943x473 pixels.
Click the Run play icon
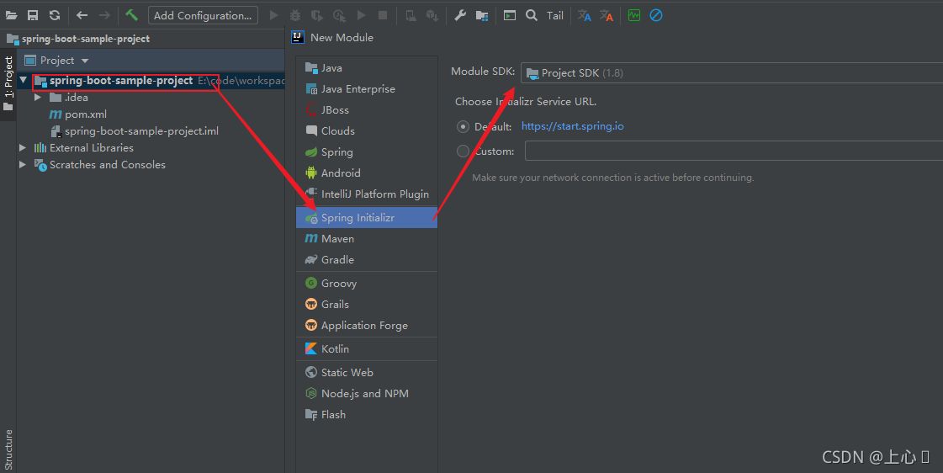pos(273,16)
